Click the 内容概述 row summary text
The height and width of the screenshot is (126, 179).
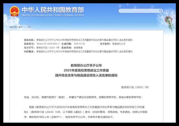[84, 52]
